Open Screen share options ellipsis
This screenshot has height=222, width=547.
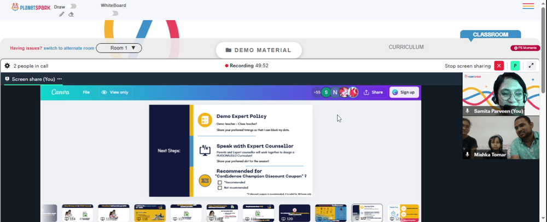click(60, 79)
